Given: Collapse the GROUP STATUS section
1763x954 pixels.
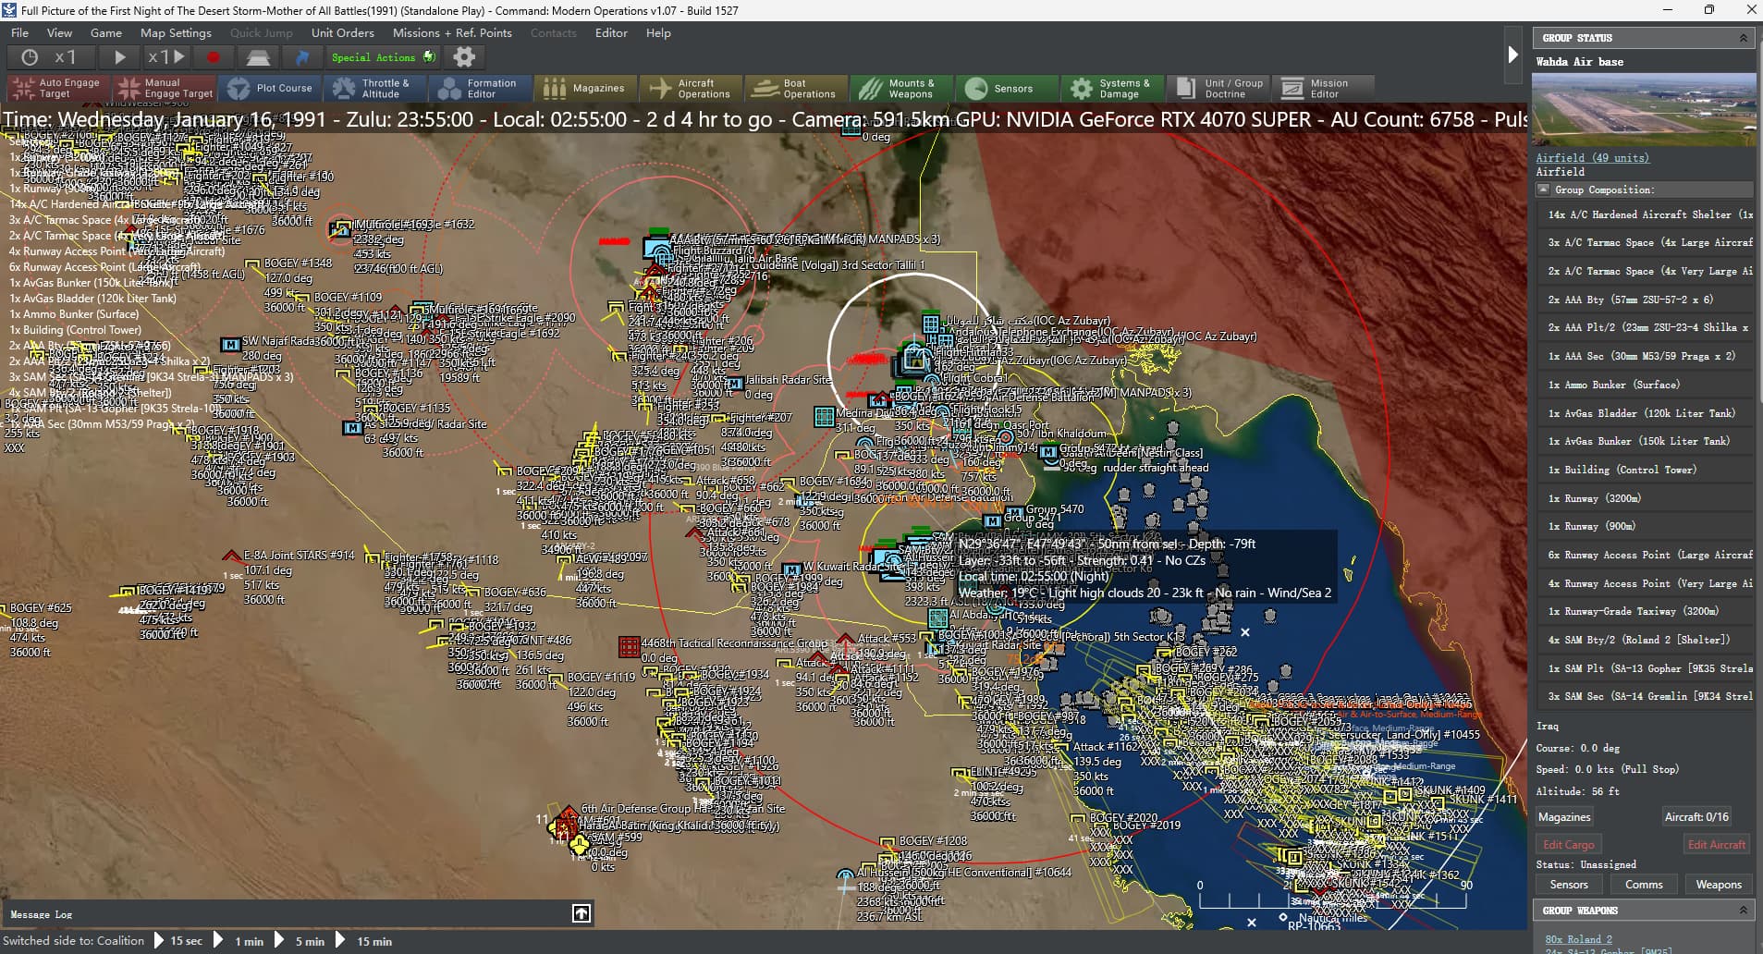Looking at the screenshot, I should coord(1744,38).
